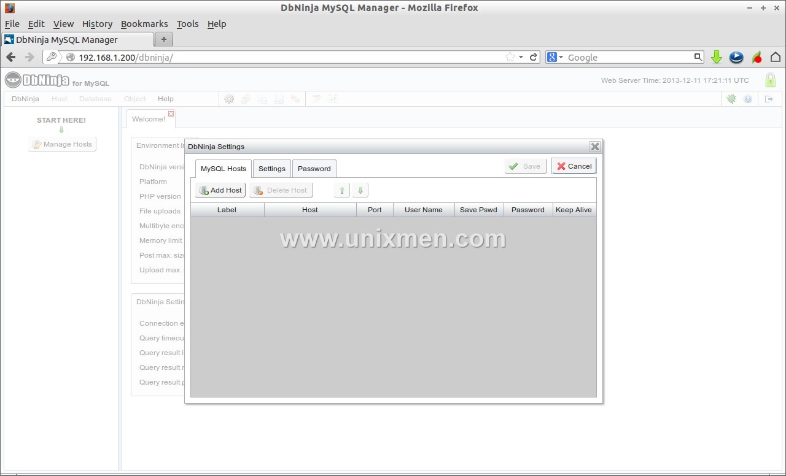Click the green leaf red dot extension icon

(x=757, y=57)
